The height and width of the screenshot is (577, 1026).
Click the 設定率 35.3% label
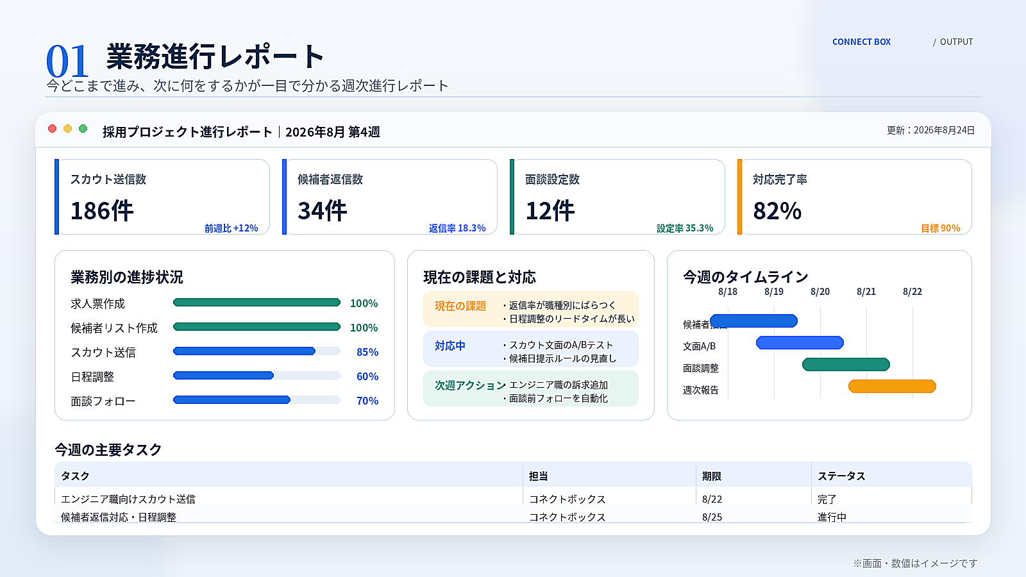(685, 228)
